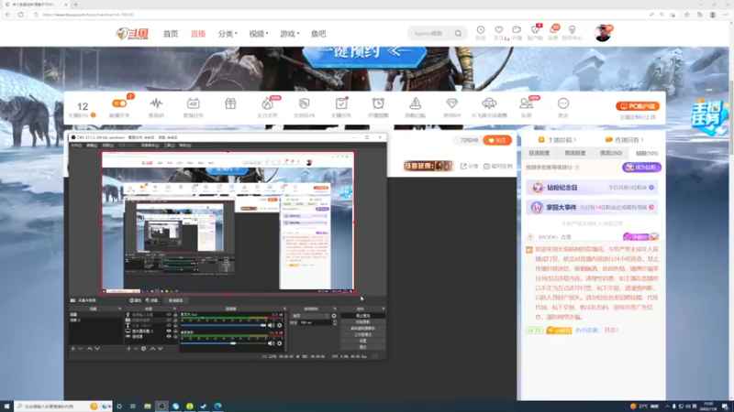Open the 主播投稿 link

pyautogui.click(x=557, y=140)
